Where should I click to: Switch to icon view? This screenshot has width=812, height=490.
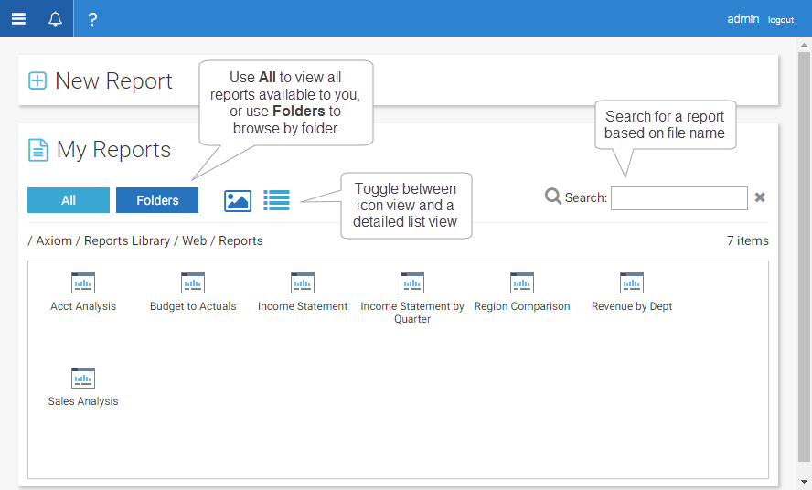pyautogui.click(x=238, y=201)
